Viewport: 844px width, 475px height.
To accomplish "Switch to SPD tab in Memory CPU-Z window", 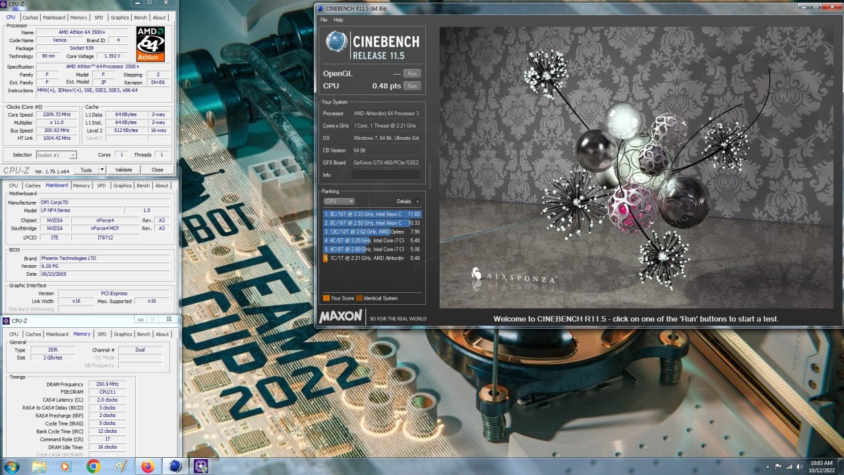I will [x=102, y=334].
